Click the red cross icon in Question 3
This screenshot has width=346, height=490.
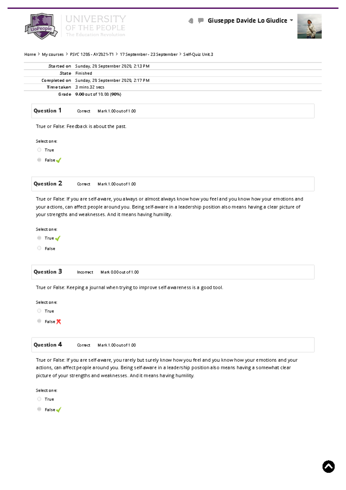(x=59, y=321)
